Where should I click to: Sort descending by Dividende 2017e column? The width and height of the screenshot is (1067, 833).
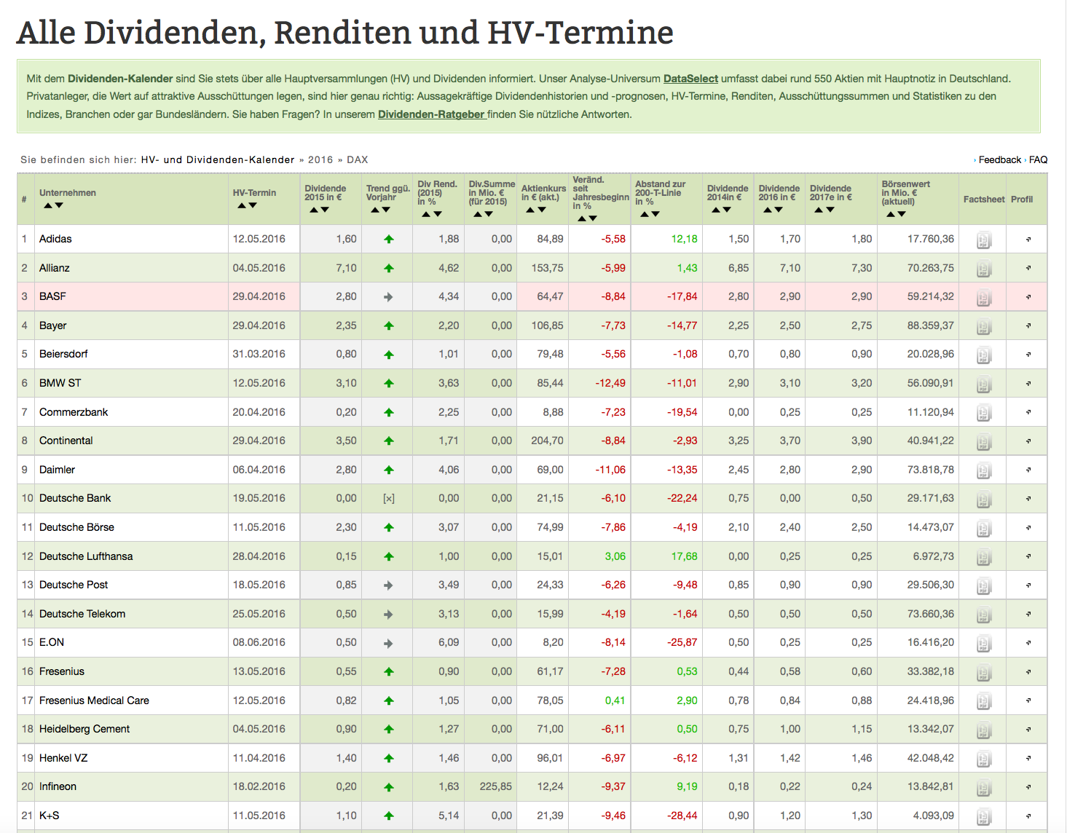[x=830, y=210]
